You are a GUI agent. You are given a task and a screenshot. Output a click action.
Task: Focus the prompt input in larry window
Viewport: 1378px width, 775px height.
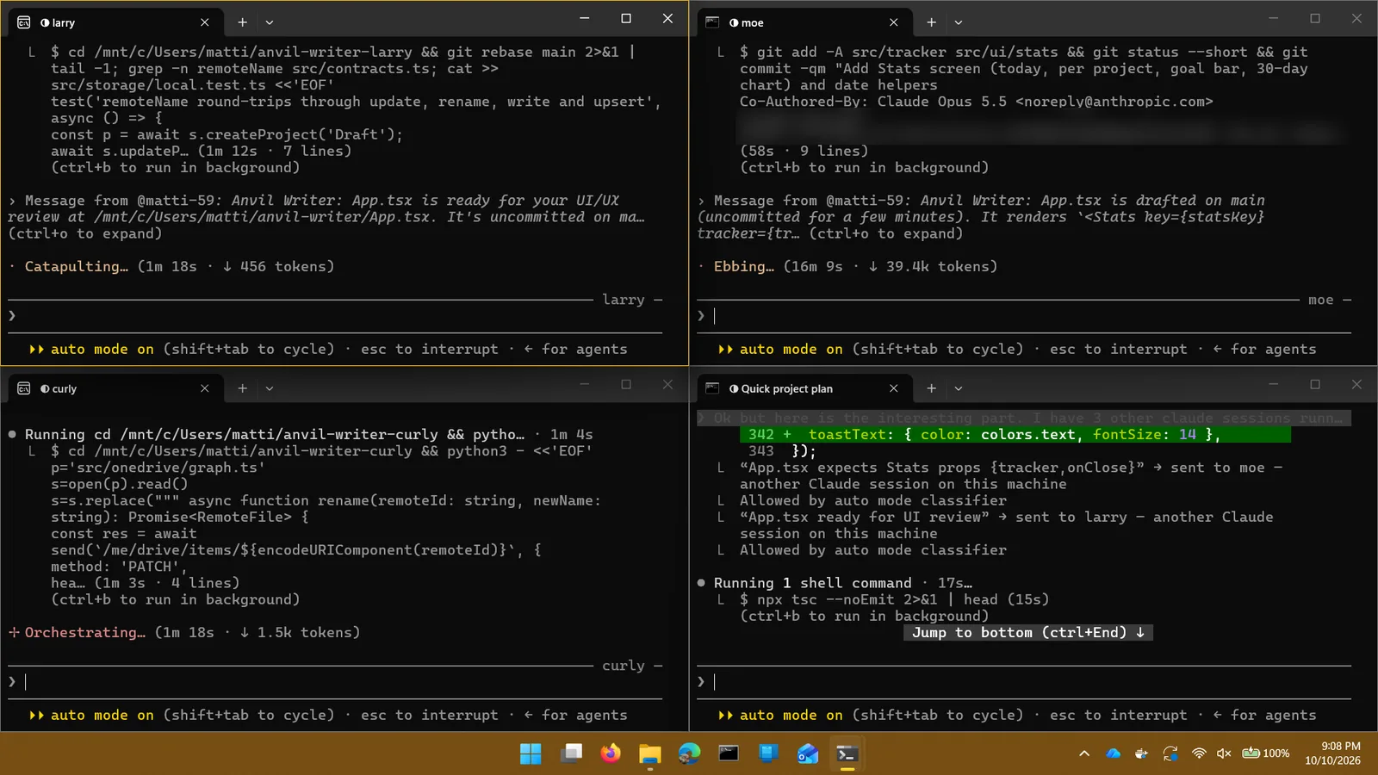pos(336,316)
